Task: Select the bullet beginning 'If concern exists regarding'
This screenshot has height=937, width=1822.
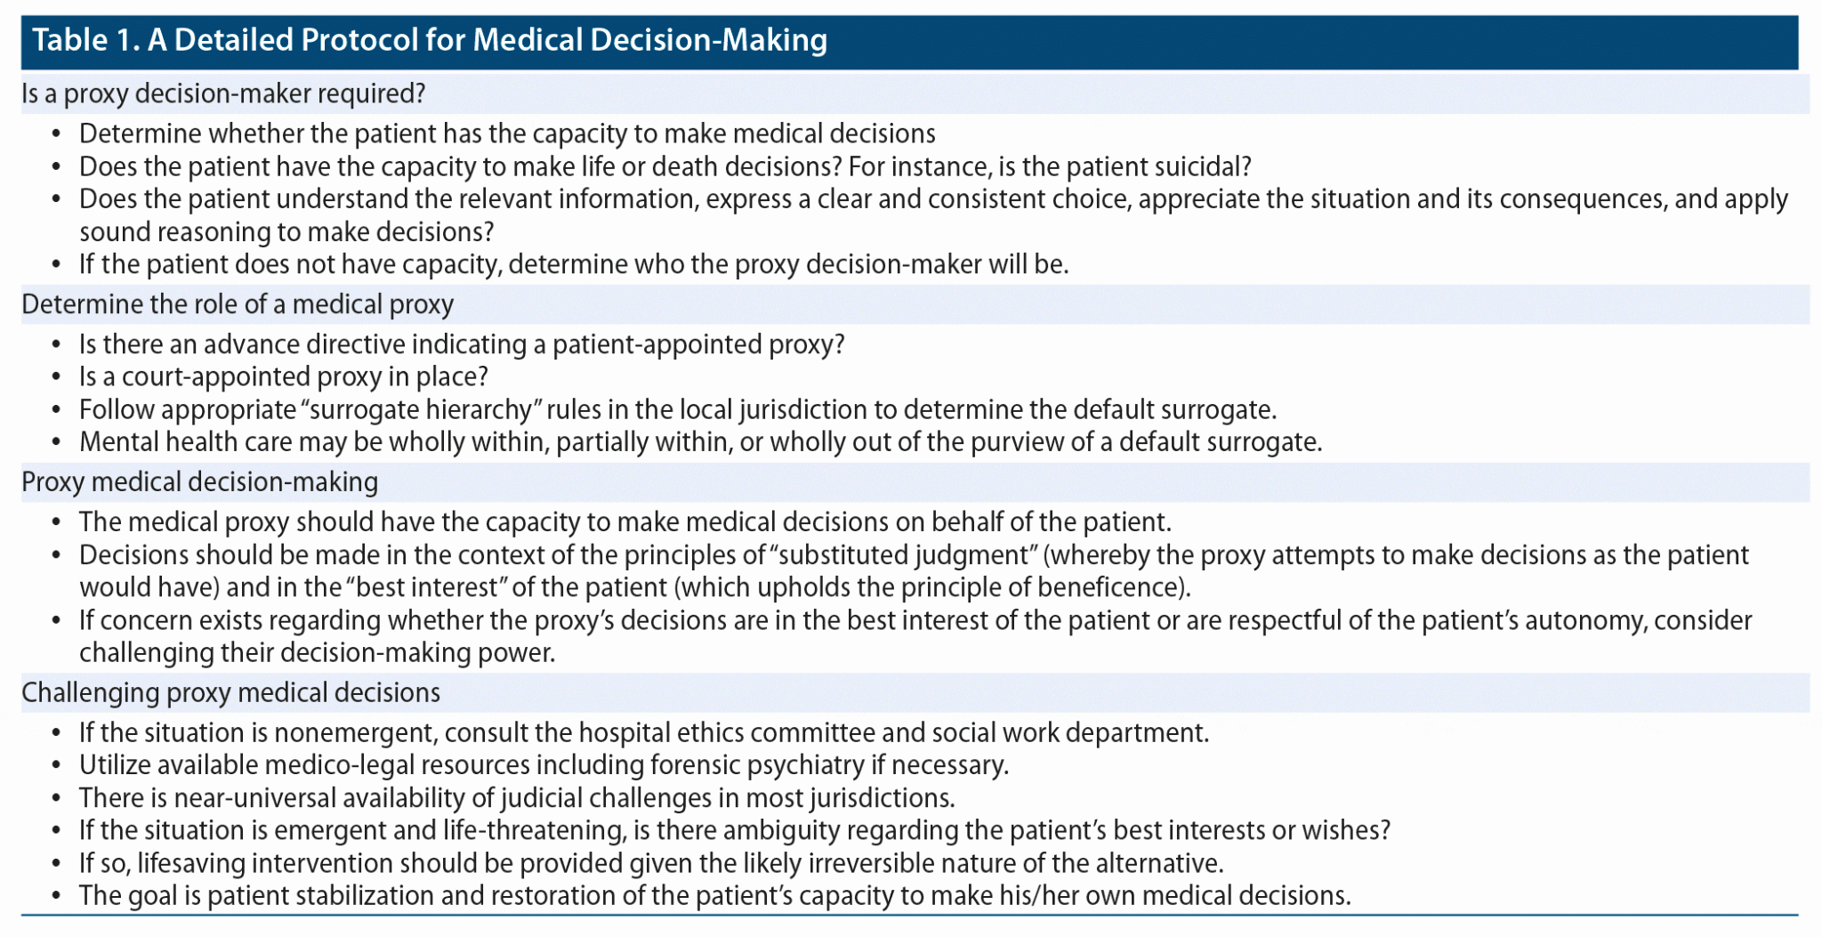Action: (915, 620)
